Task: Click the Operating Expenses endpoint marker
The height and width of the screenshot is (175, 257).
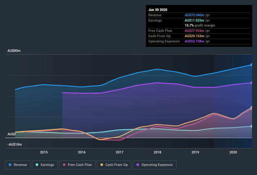Action: click(x=252, y=83)
